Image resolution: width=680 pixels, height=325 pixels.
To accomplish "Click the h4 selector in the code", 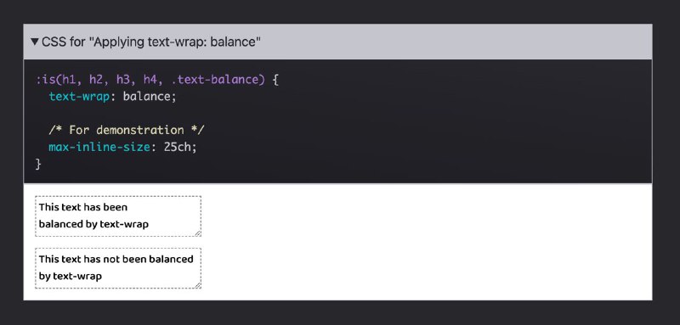I will 150,80.
